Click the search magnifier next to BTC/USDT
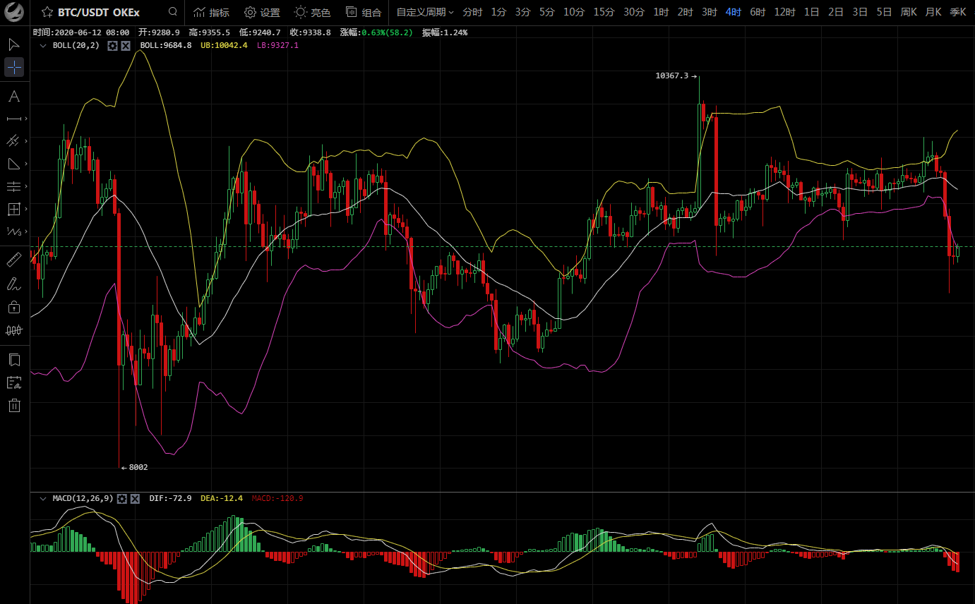 tap(173, 12)
